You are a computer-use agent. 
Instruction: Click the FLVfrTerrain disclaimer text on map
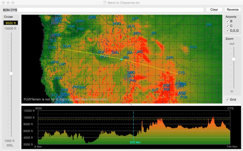tap(66, 99)
